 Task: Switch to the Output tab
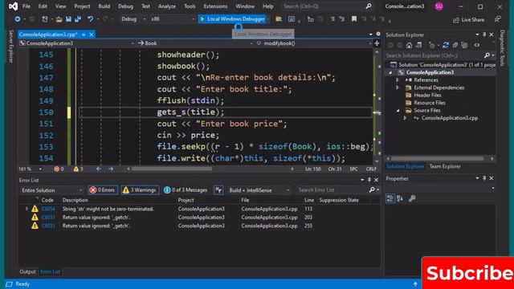tap(27, 271)
